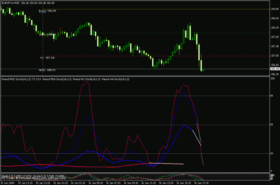Viewport: 280px width, 185px height.
Task: Click time axis label 16 Jan 01:15
Action: point(60,183)
